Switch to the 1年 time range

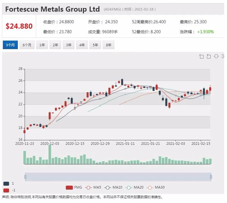point(42,45)
